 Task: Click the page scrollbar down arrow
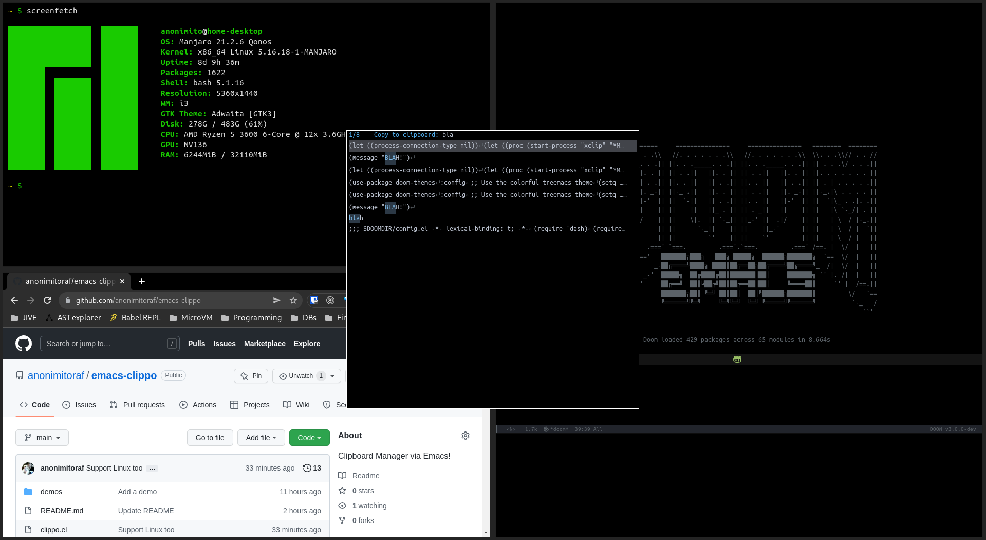pos(486,533)
